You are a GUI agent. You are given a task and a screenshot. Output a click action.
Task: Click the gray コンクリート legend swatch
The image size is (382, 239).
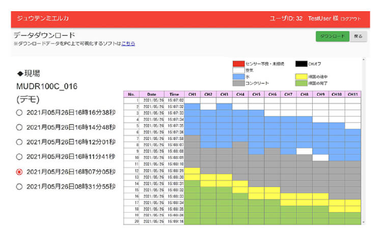238,83
